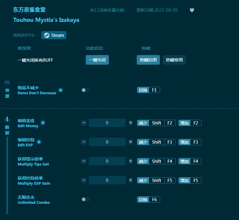Click the 一键关闭 button
The image size is (239, 220).
pos(97,60)
